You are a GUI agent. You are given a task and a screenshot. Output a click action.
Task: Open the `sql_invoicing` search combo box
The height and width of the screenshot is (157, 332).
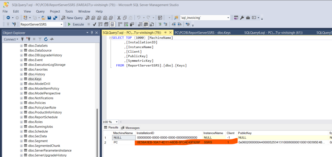pos(228,18)
